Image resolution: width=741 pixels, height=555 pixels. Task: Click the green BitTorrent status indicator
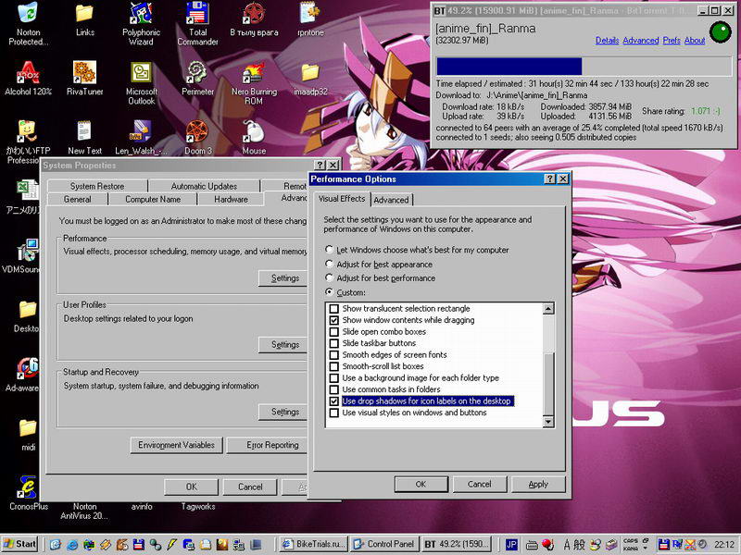click(x=719, y=32)
